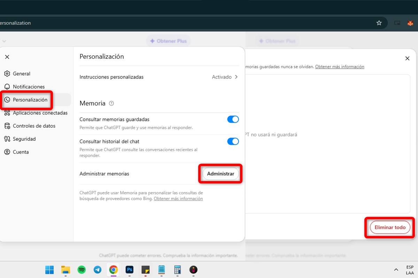Open Windows Start menu

click(49, 270)
